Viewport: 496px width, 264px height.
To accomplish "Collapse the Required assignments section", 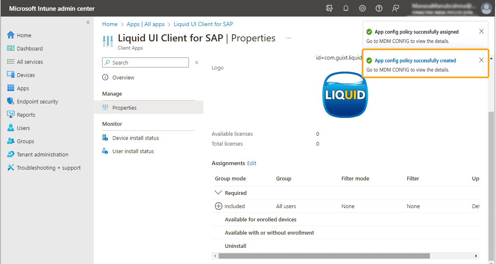I will 218,193.
